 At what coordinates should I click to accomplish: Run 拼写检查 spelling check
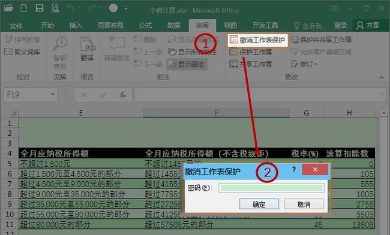coord(22,39)
